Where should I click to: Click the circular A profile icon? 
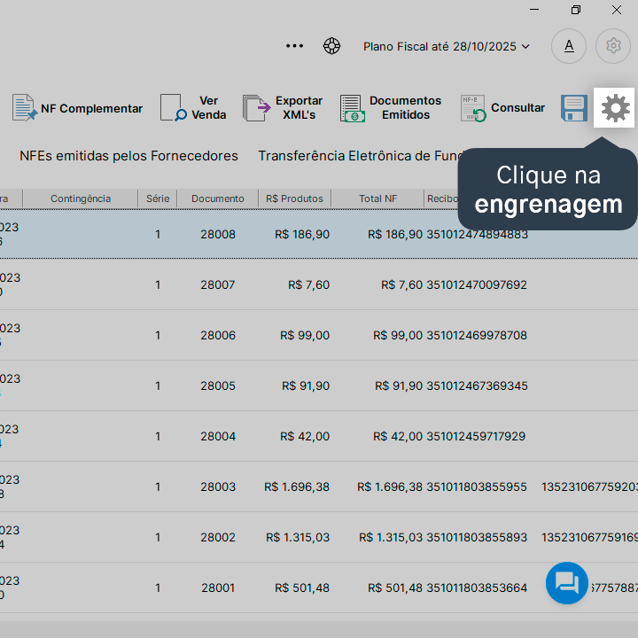[x=568, y=46]
